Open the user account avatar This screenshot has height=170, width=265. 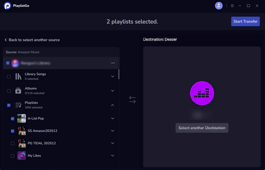click(x=219, y=6)
